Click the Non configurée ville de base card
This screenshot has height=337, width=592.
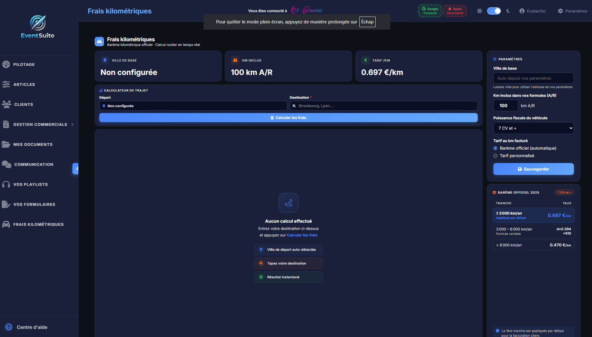click(x=158, y=66)
